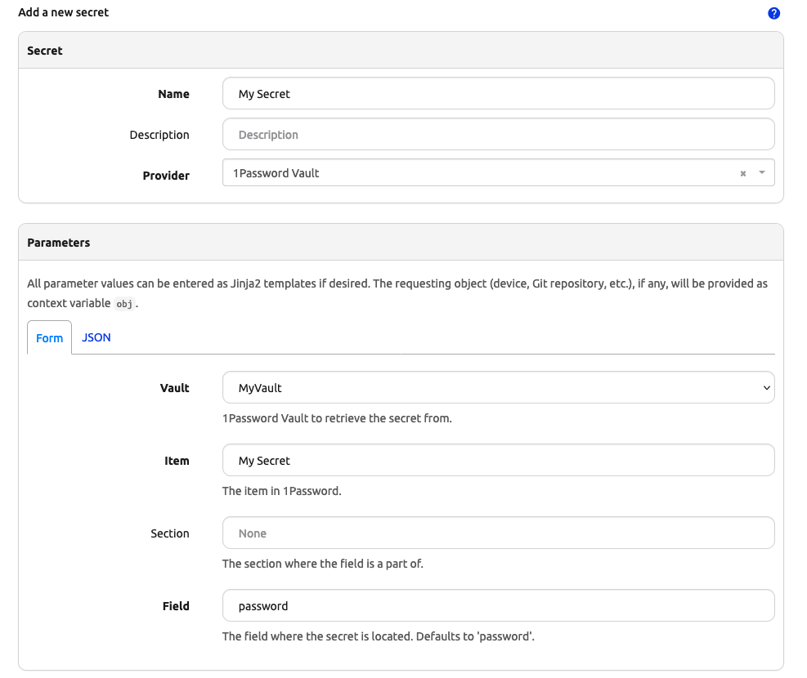Image resolution: width=807 pixels, height=678 pixels.
Task: Click the Parameters panel header
Action: coord(59,243)
